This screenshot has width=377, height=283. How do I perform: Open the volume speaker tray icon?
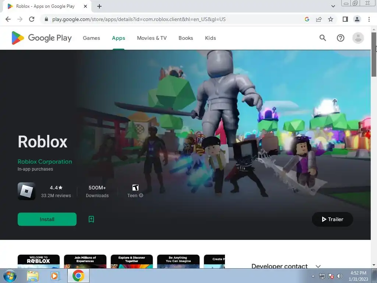(340, 276)
